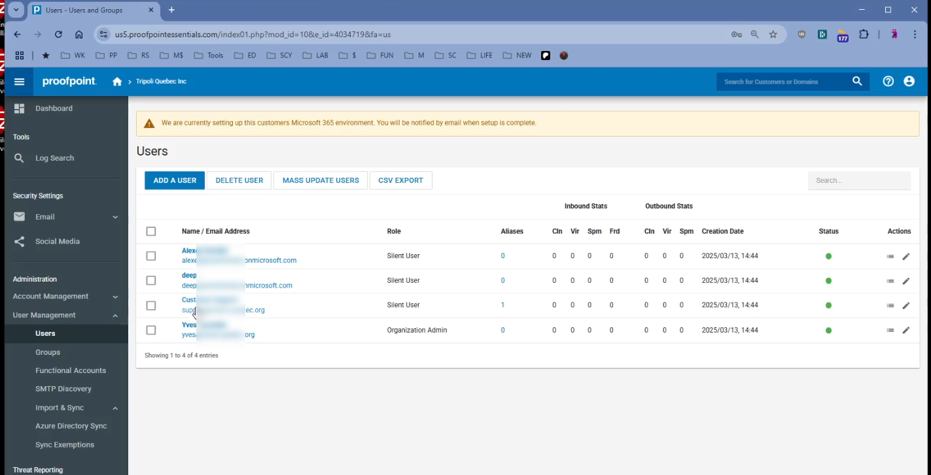Viewport: 931px width, 475px height.
Task: Click the Log Search magnifier icon
Action: (20, 158)
